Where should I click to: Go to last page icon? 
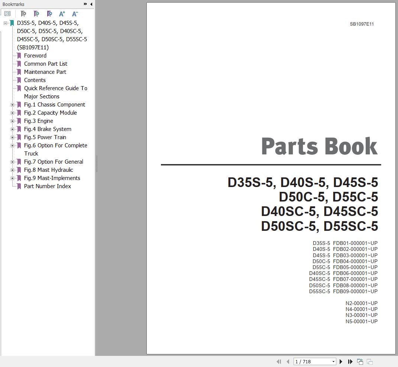pos(350,362)
